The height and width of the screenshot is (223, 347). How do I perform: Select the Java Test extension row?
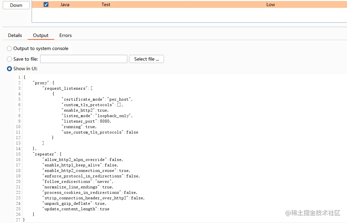[x=189, y=4]
